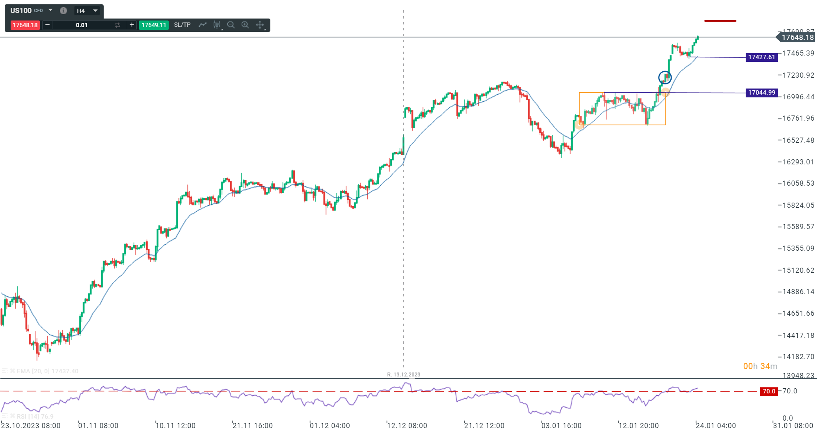Image resolution: width=817 pixels, height=434 pixels.
Task: Open the EMA indicator settings icon
Action: click(5, 371)
